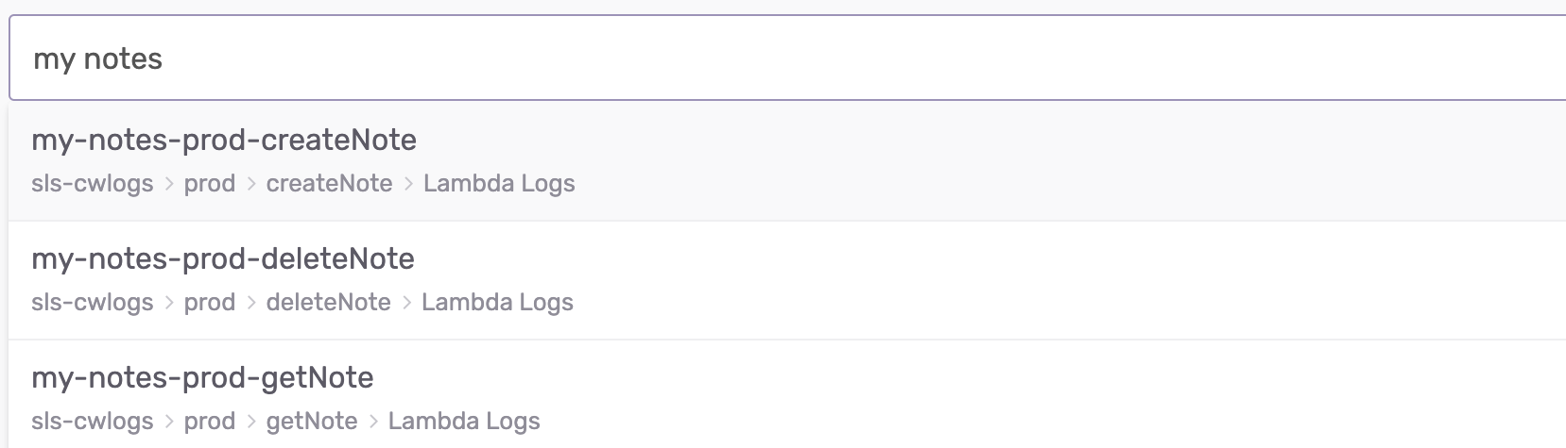The width and height of the screenshot is (1566, 448).
Task: Click "Lambda Logs" in the getNote breadcrumb
Action: pos(464,421)
